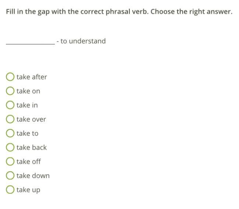Click the 'take on' option text

click(x=28, y=91)
